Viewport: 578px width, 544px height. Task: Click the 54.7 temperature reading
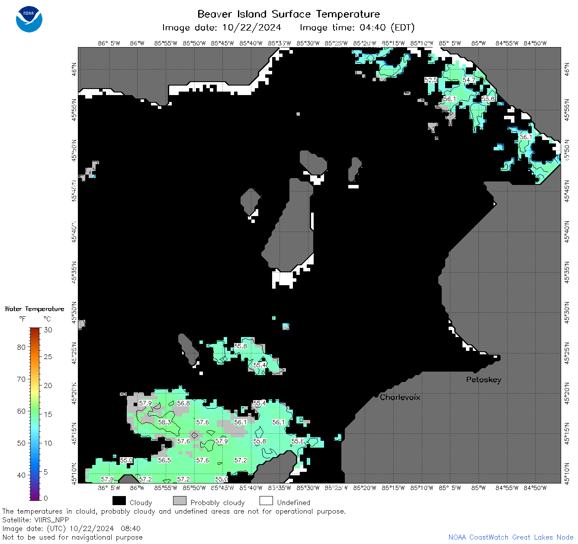click(469, 80)
